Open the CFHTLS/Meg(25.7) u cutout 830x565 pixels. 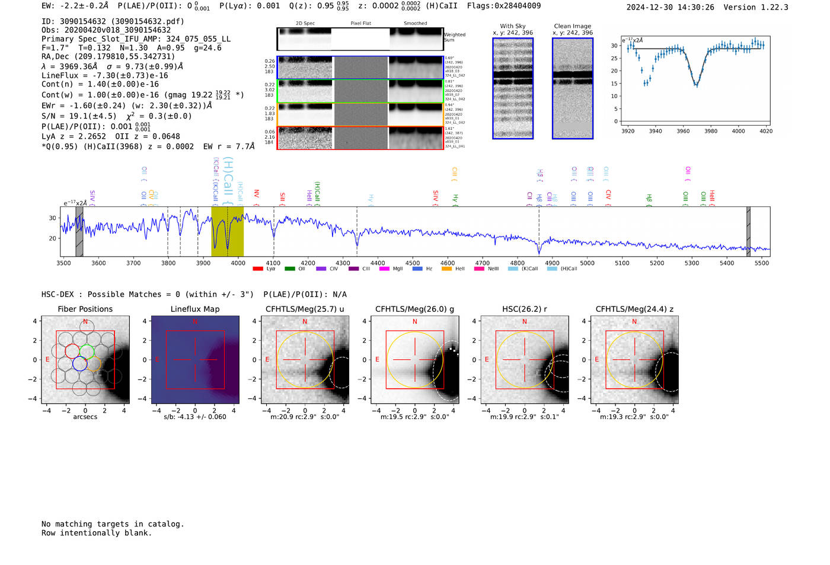305,360
